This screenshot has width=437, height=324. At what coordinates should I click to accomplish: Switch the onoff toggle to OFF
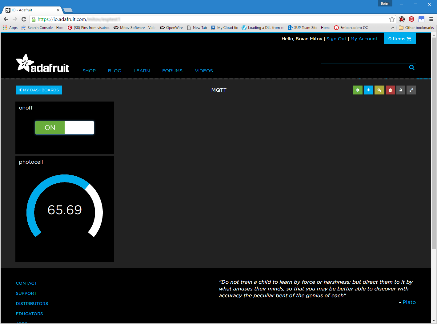click(x=79, y=127)
